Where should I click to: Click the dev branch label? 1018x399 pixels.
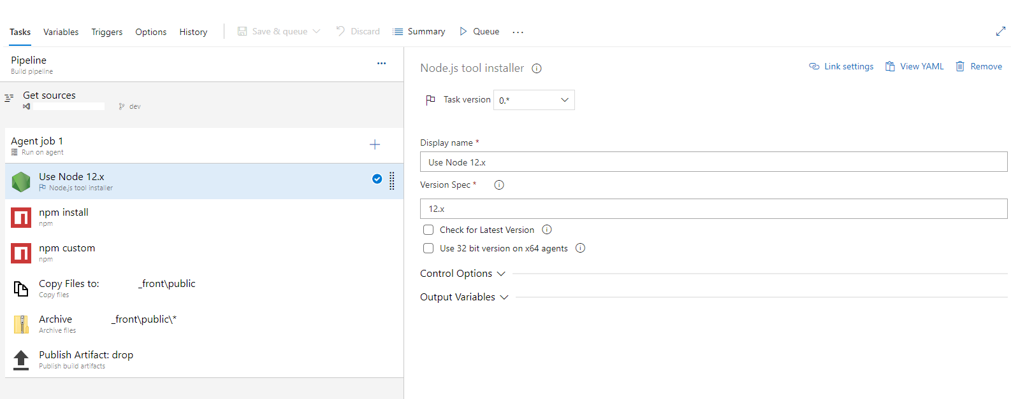[x=135, y=106]
